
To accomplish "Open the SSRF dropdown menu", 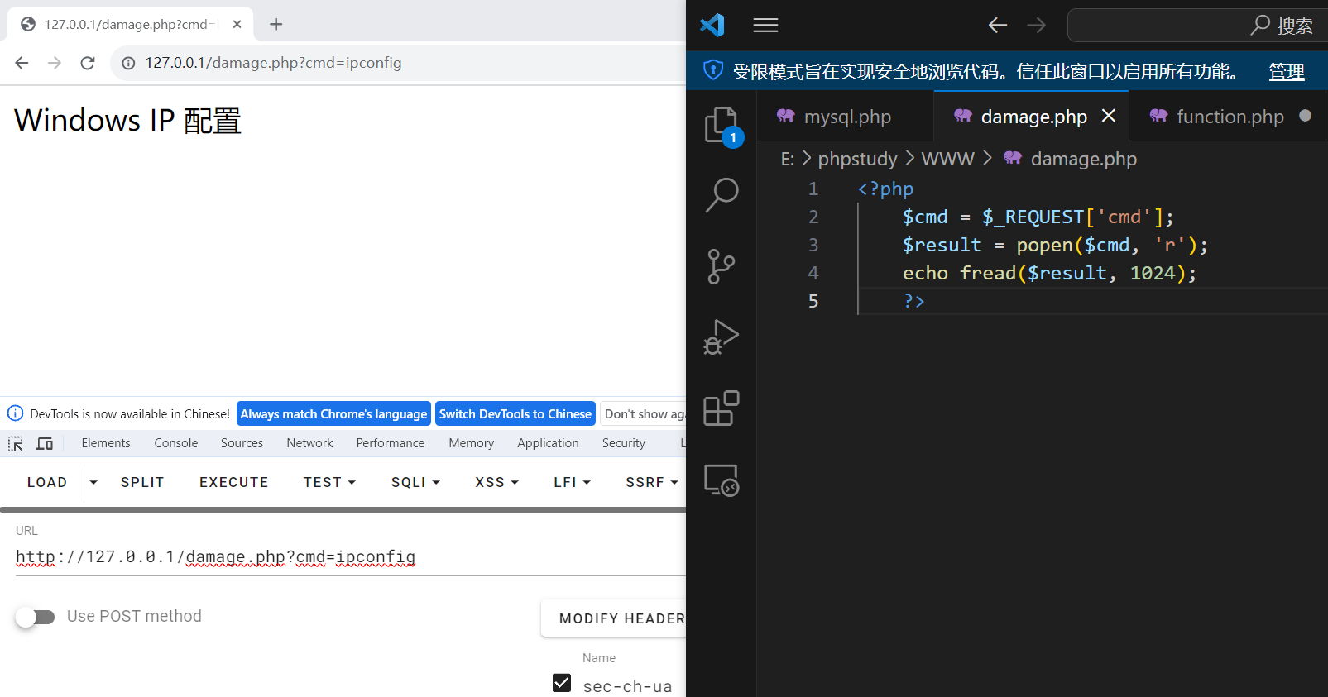I will (652, 482).
